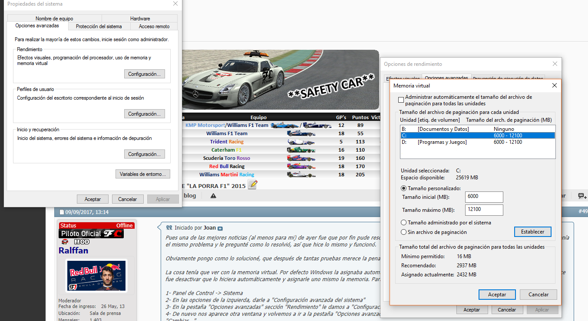Viewport: 588px width, 321px height.
Task: Select "Opciones avanzadas" tab in Opciones de rendimiento
Action: (x=447, y=78)
